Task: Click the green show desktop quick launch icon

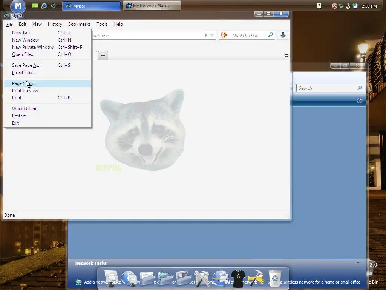Action: point(35,5)
